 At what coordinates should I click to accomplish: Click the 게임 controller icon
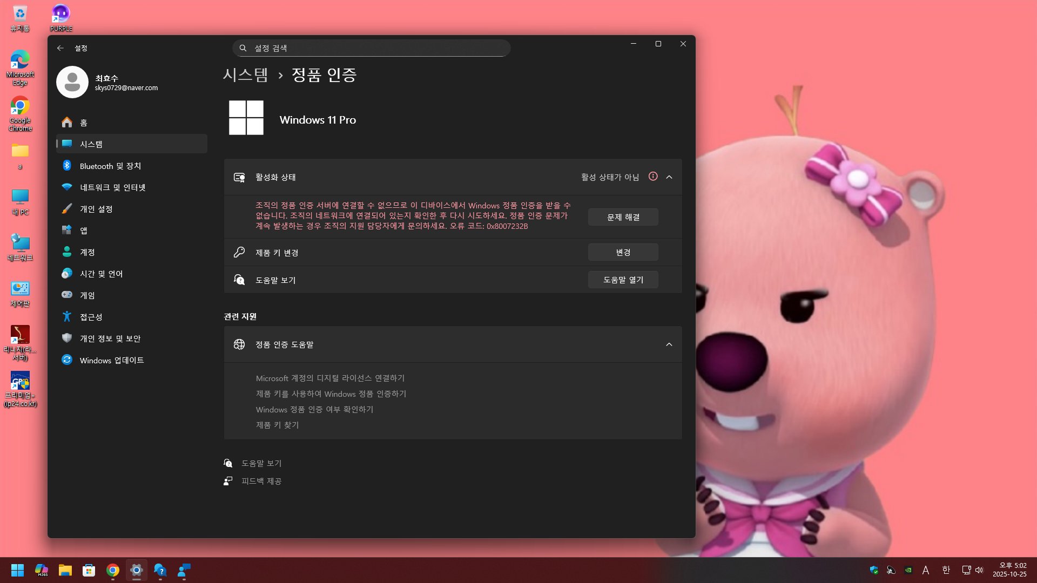pyautogui.click(x=67, y=295)
